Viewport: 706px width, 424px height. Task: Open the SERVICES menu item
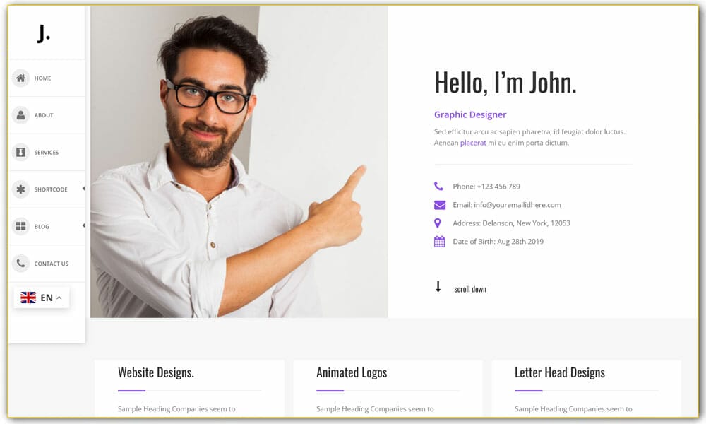47,153
